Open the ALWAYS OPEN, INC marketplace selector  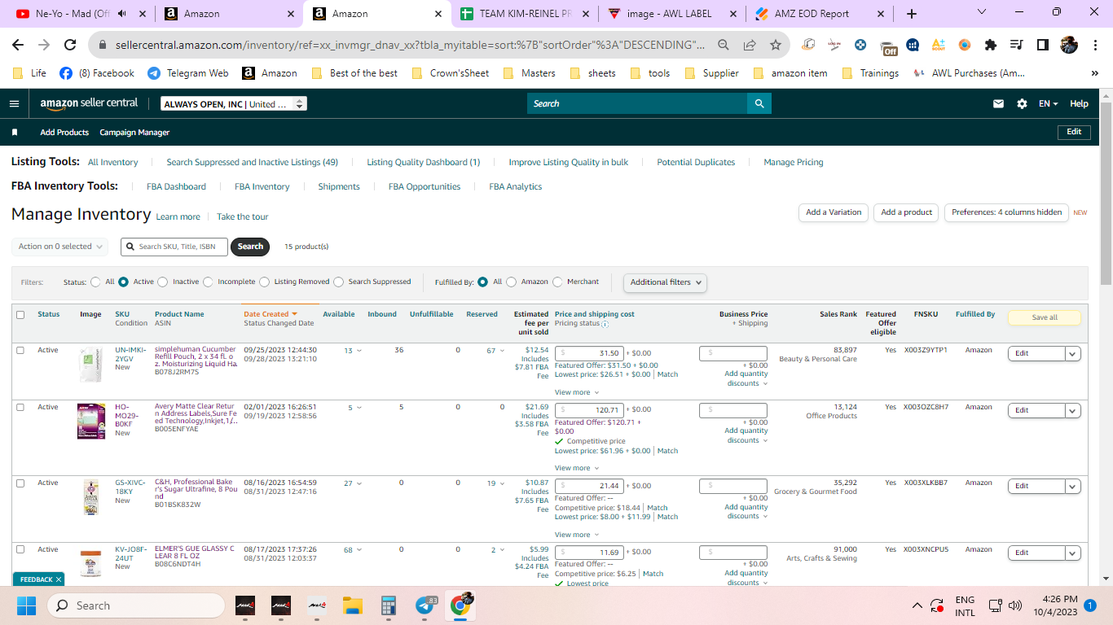point(234,104)
